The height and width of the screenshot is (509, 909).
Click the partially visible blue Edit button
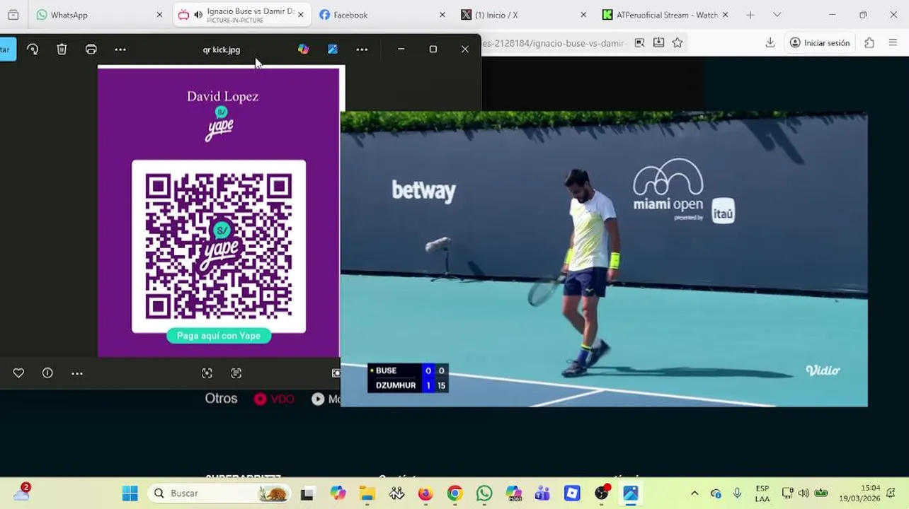(x=7, y=49)
